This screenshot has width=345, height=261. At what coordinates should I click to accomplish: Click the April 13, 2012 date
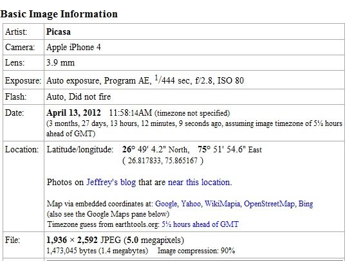[73, 113]
